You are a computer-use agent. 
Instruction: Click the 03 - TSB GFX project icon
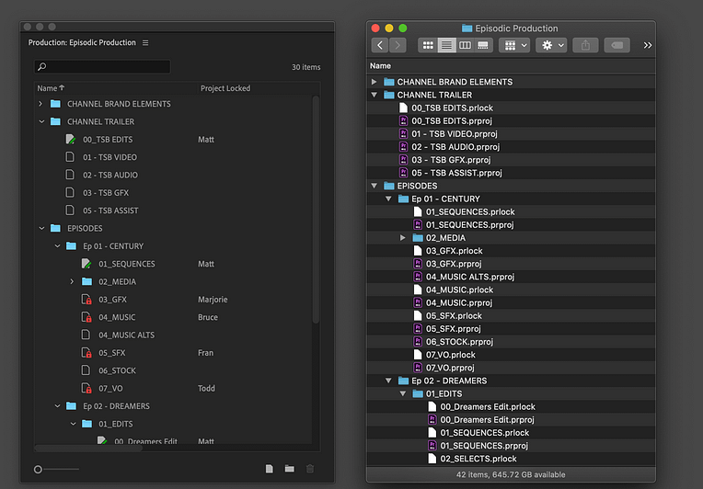click(70, 192)
